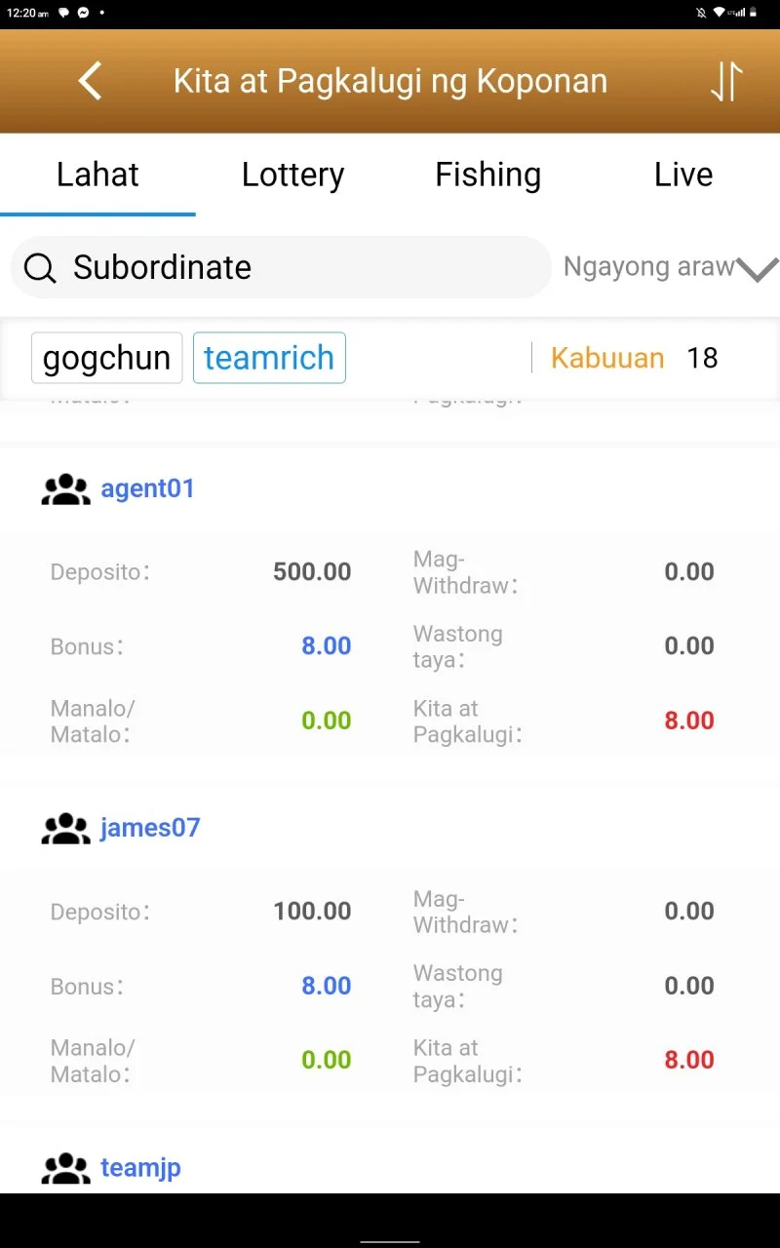
Task: Tap agent01 deposit value 500.00
Action: tap(312, 571)
